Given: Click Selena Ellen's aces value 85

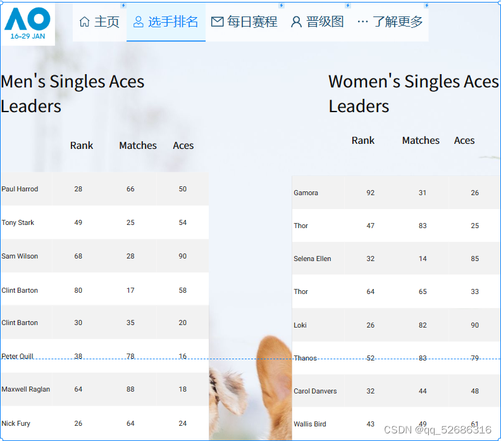Looking at the screenshot, I should (x=475, y=259).
